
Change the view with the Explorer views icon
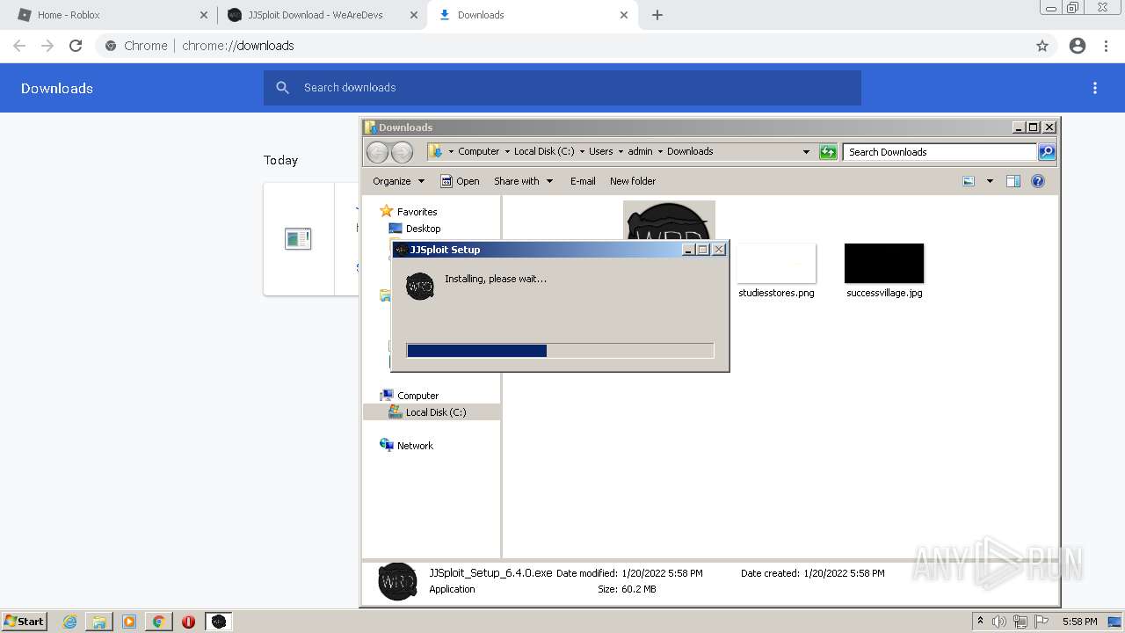[x=969, y=181]
